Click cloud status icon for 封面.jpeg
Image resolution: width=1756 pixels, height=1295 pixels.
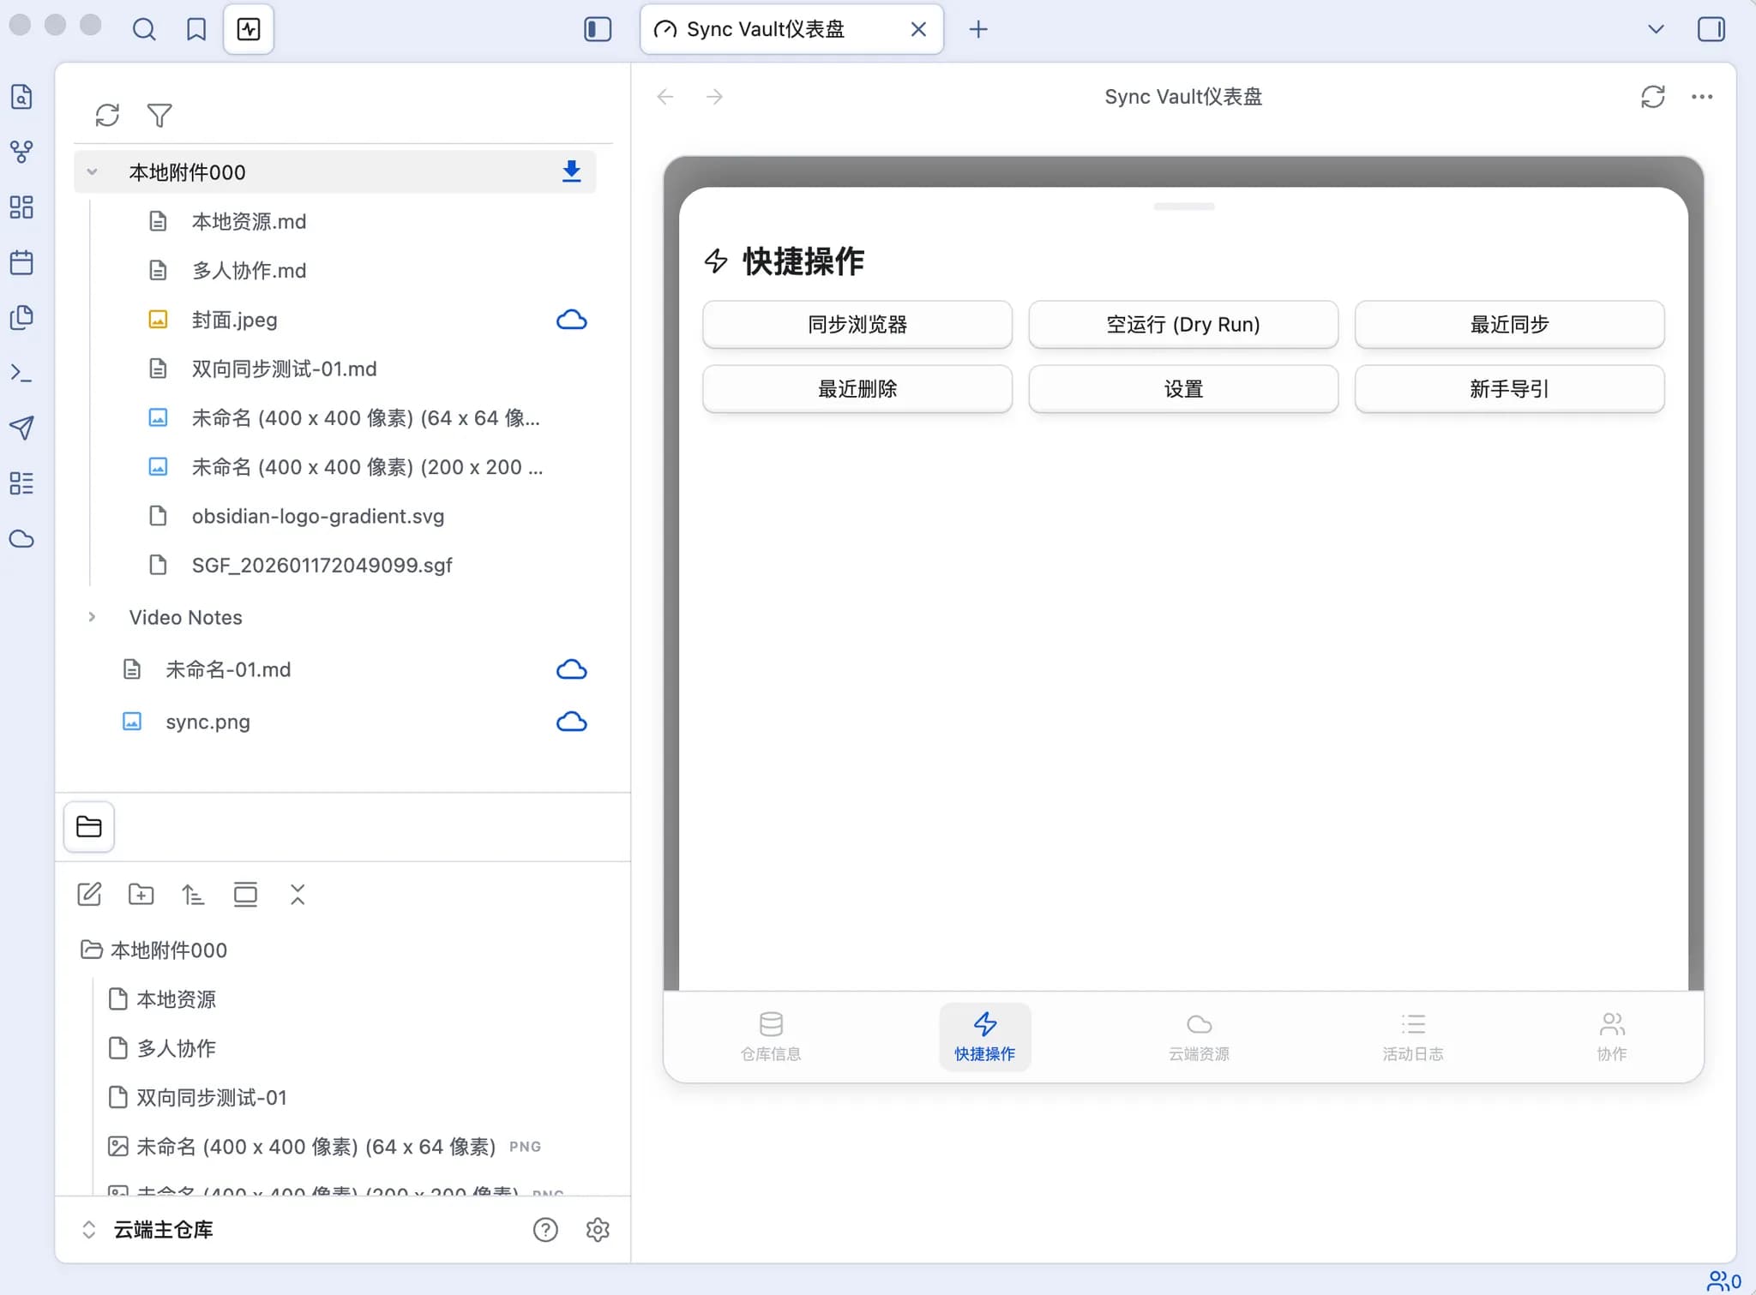572,320
